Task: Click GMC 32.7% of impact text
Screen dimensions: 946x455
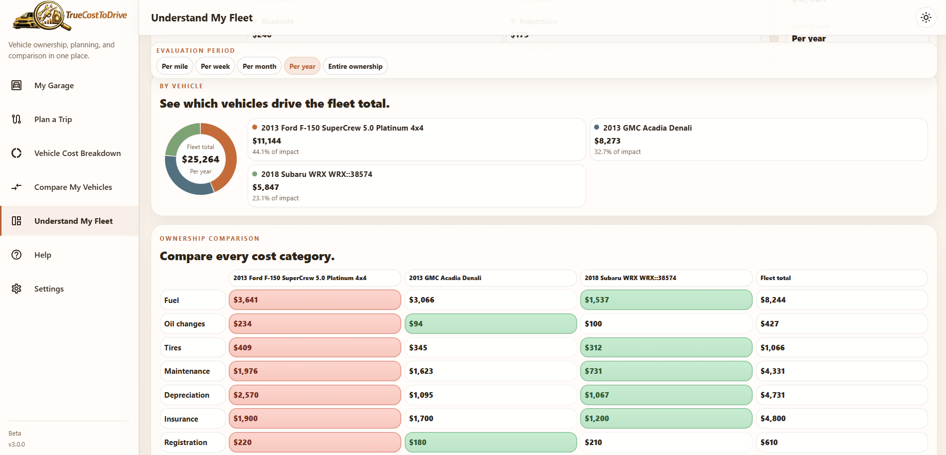Action: (x=618, y=152)
